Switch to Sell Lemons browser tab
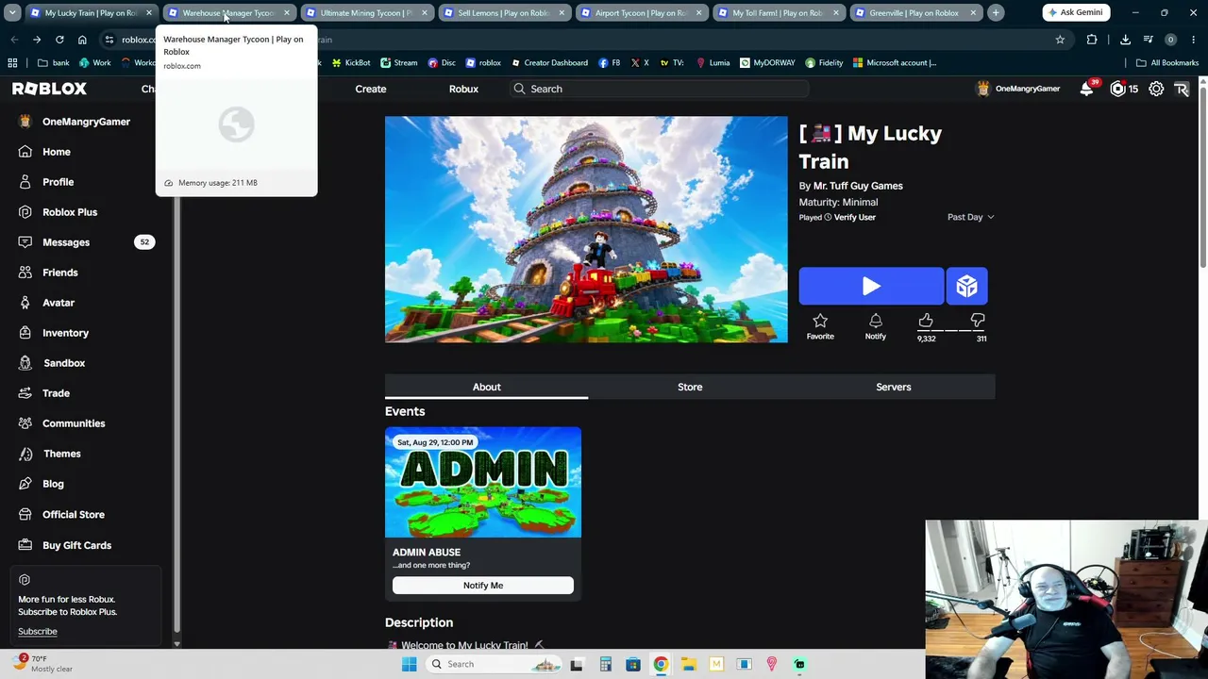 pos(504,13)
